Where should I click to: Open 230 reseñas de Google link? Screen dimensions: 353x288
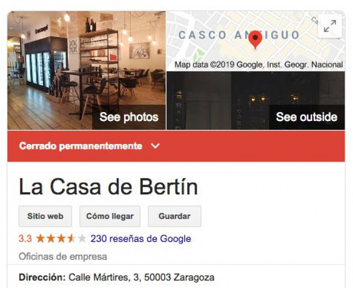coord(141,239)
